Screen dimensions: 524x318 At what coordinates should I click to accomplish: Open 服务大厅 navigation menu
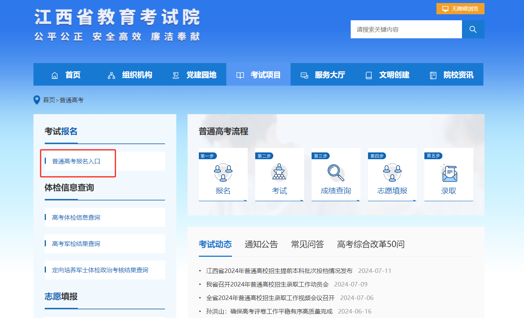coord(323,75)
